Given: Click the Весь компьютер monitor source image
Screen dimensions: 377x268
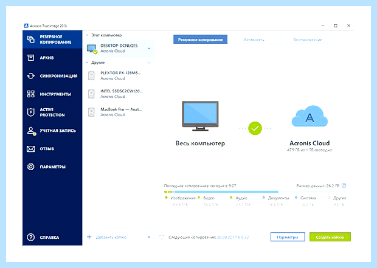Looking at the screenshot, I should coord(200,116).
